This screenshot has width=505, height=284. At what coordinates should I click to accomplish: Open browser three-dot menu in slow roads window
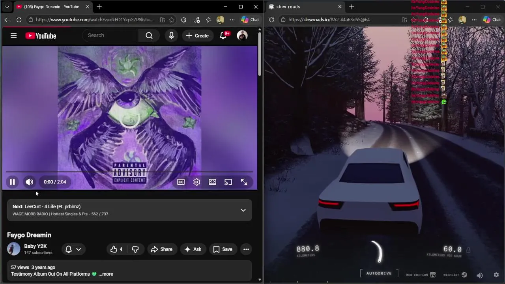pyautogui.click(x=474, y=20)
